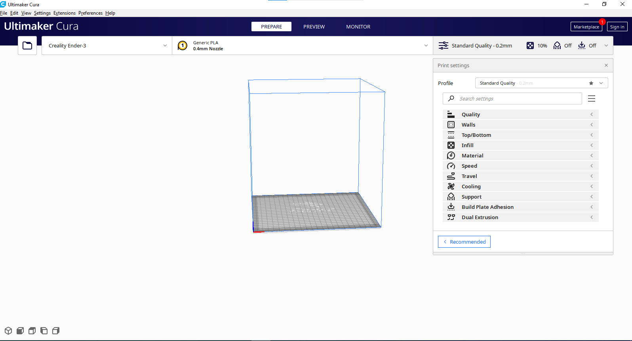Click the Infill category icon
The height and width of the screenshot is (341, 632).
451,145
